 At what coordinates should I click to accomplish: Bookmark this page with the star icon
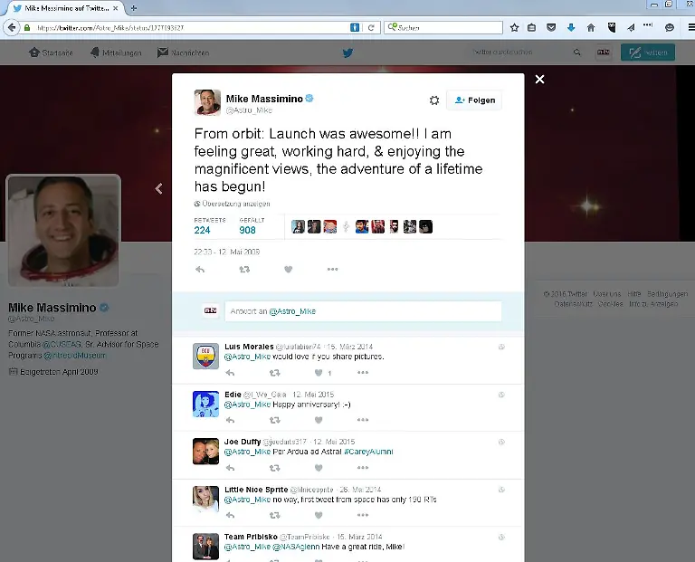[x=513, y=27]
